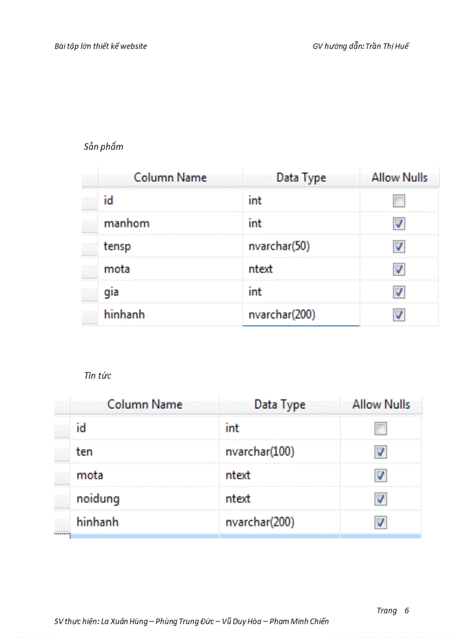Screen dimensions: 463x638
Task: Click Column Name header in Sản phẩm table
Action: [x=170, y=178]
